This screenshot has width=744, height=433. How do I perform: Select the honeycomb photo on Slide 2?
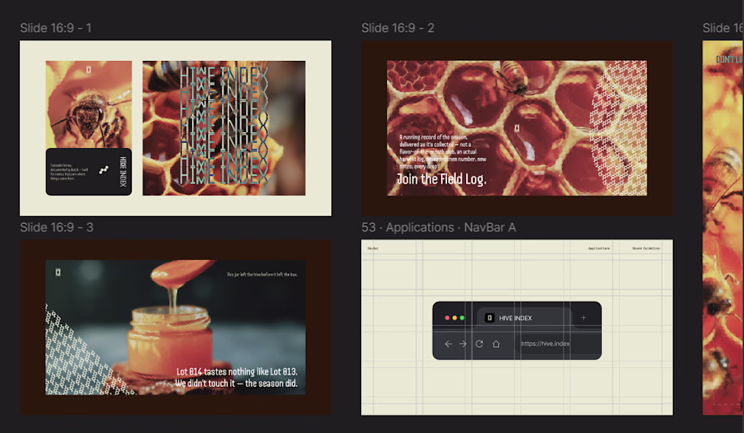tap(517, 128)
